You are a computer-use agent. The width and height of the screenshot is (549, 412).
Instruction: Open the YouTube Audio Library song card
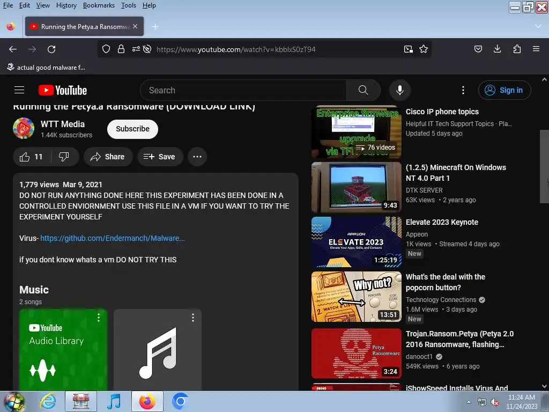(x=63, y=350)
